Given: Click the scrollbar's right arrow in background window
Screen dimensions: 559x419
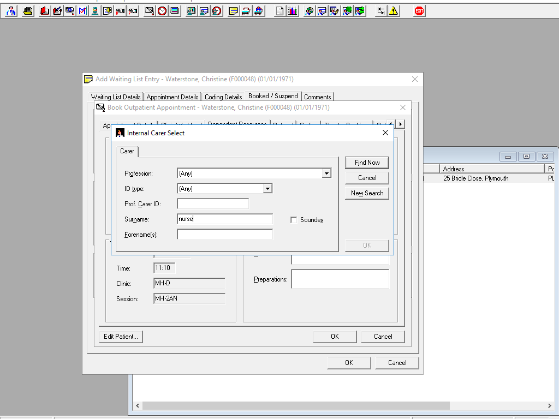Looking at the screenshot, I should (549, 405).
